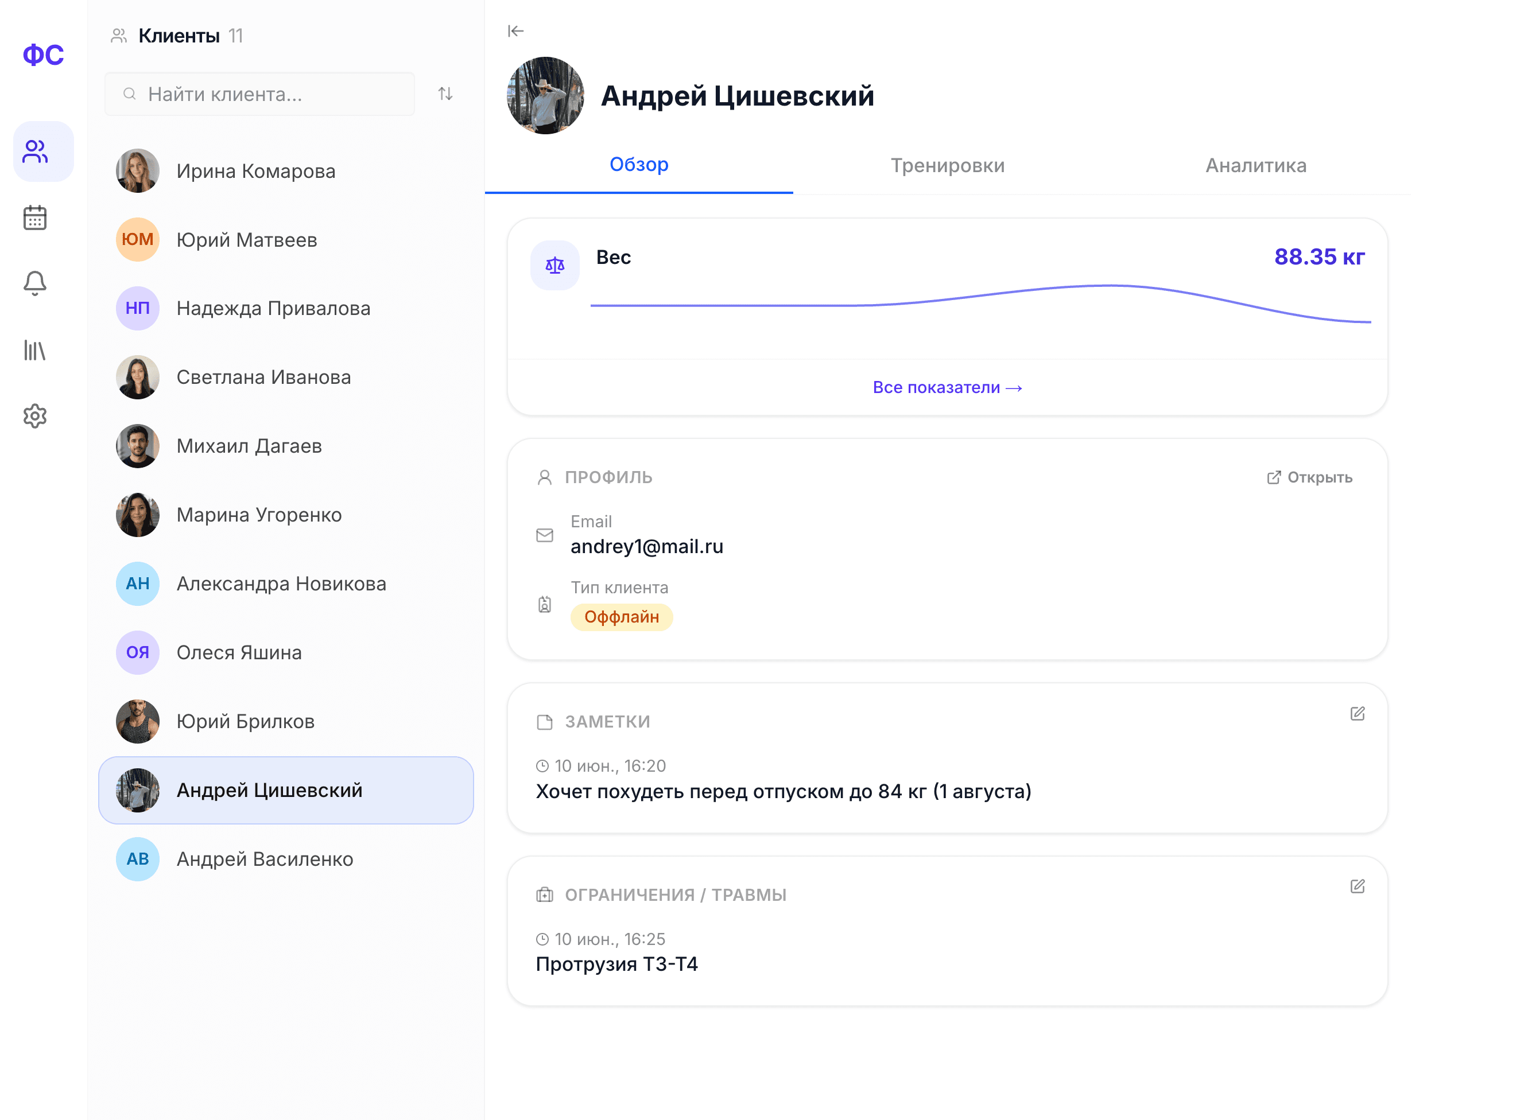Click the profile person icon

coord(545,478)
